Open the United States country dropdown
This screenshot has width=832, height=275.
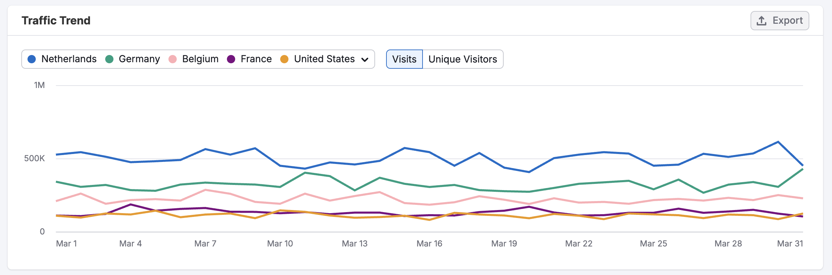[324, 59]
